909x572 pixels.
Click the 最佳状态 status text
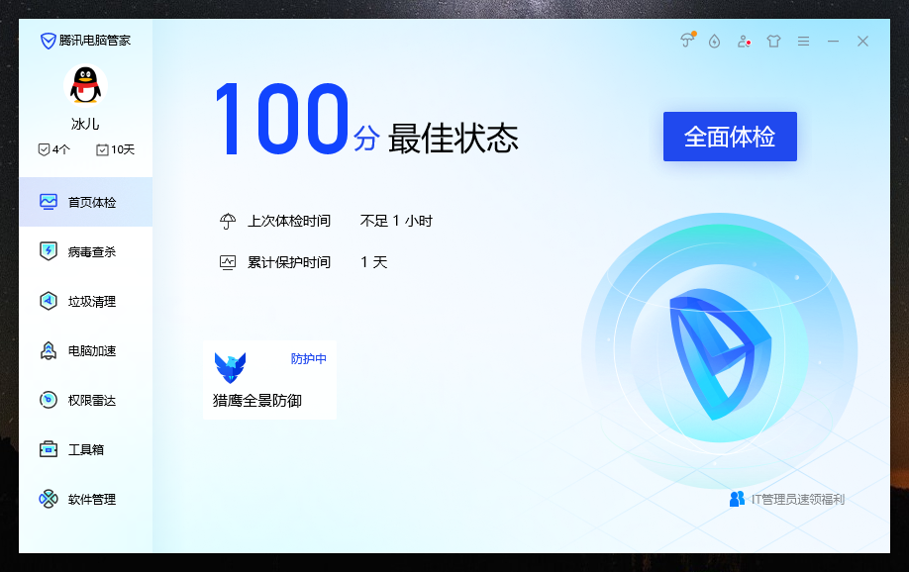pyautogui.click(x=453, y=138)
